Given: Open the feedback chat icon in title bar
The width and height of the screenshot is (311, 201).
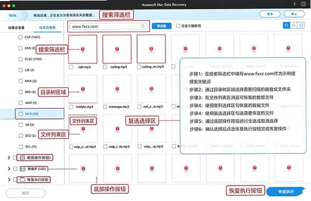Looking at the screenshot, I should coord(303,4).
